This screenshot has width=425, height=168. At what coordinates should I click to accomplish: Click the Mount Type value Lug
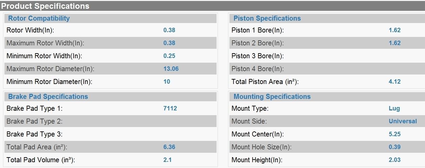click(394, 108)
